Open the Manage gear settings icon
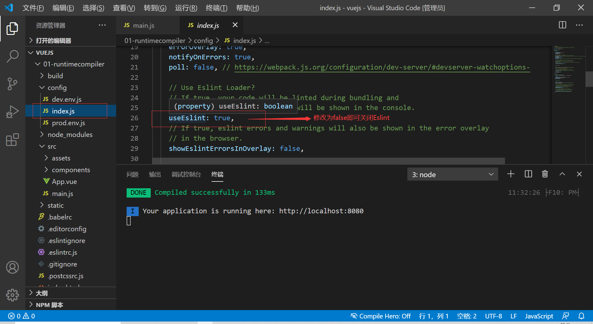The width and height of the screenshot is (593, 324). point(12,295)
